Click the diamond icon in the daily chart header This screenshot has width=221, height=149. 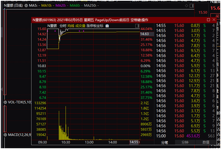187,6
